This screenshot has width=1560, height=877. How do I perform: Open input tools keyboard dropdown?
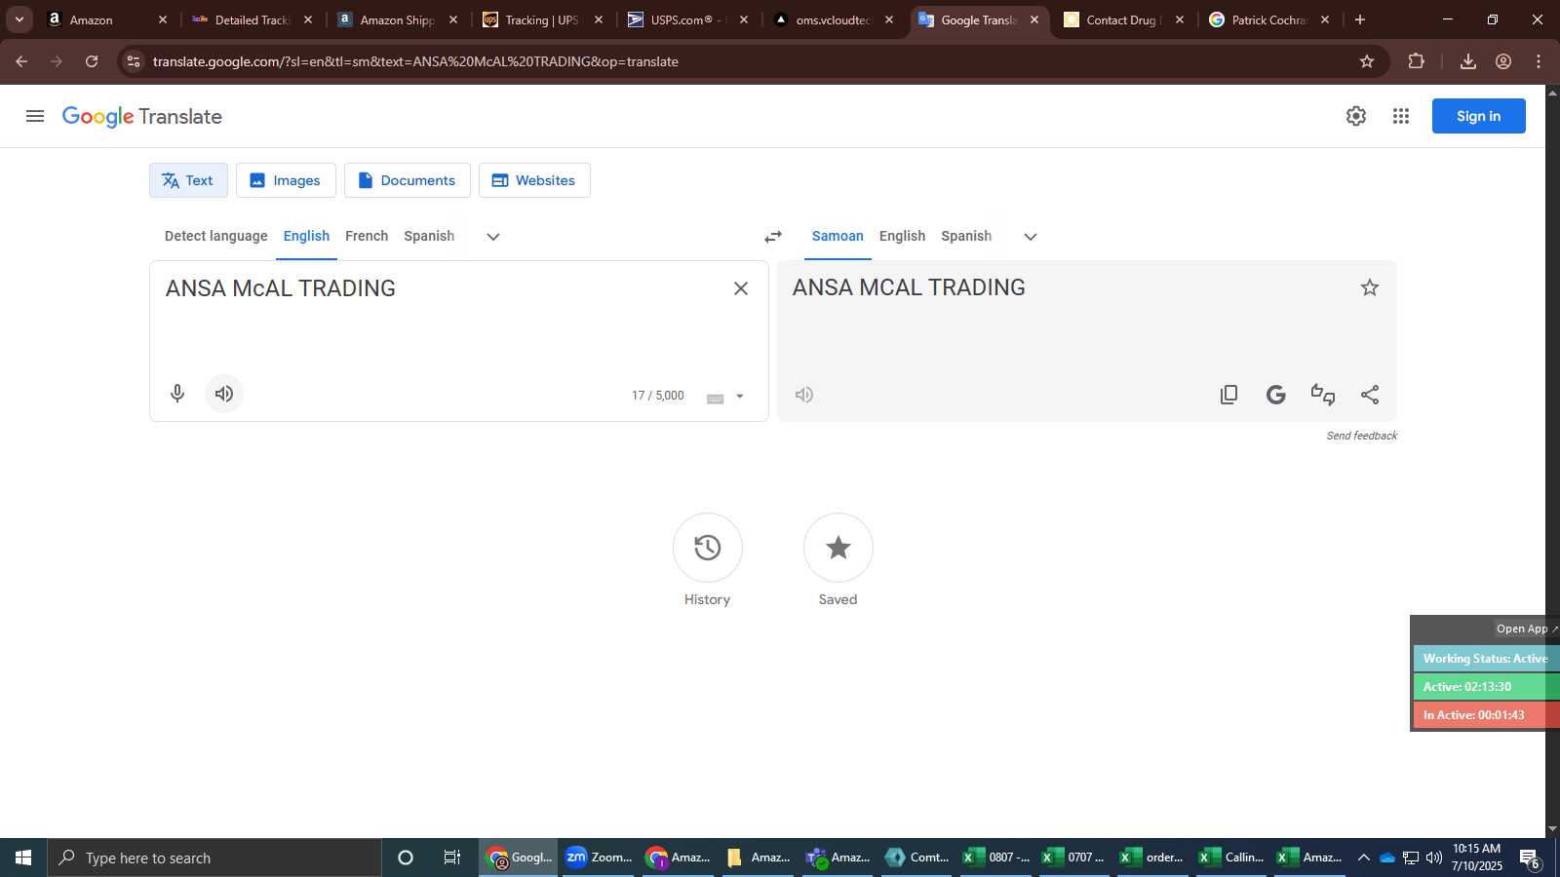[740, 397]
